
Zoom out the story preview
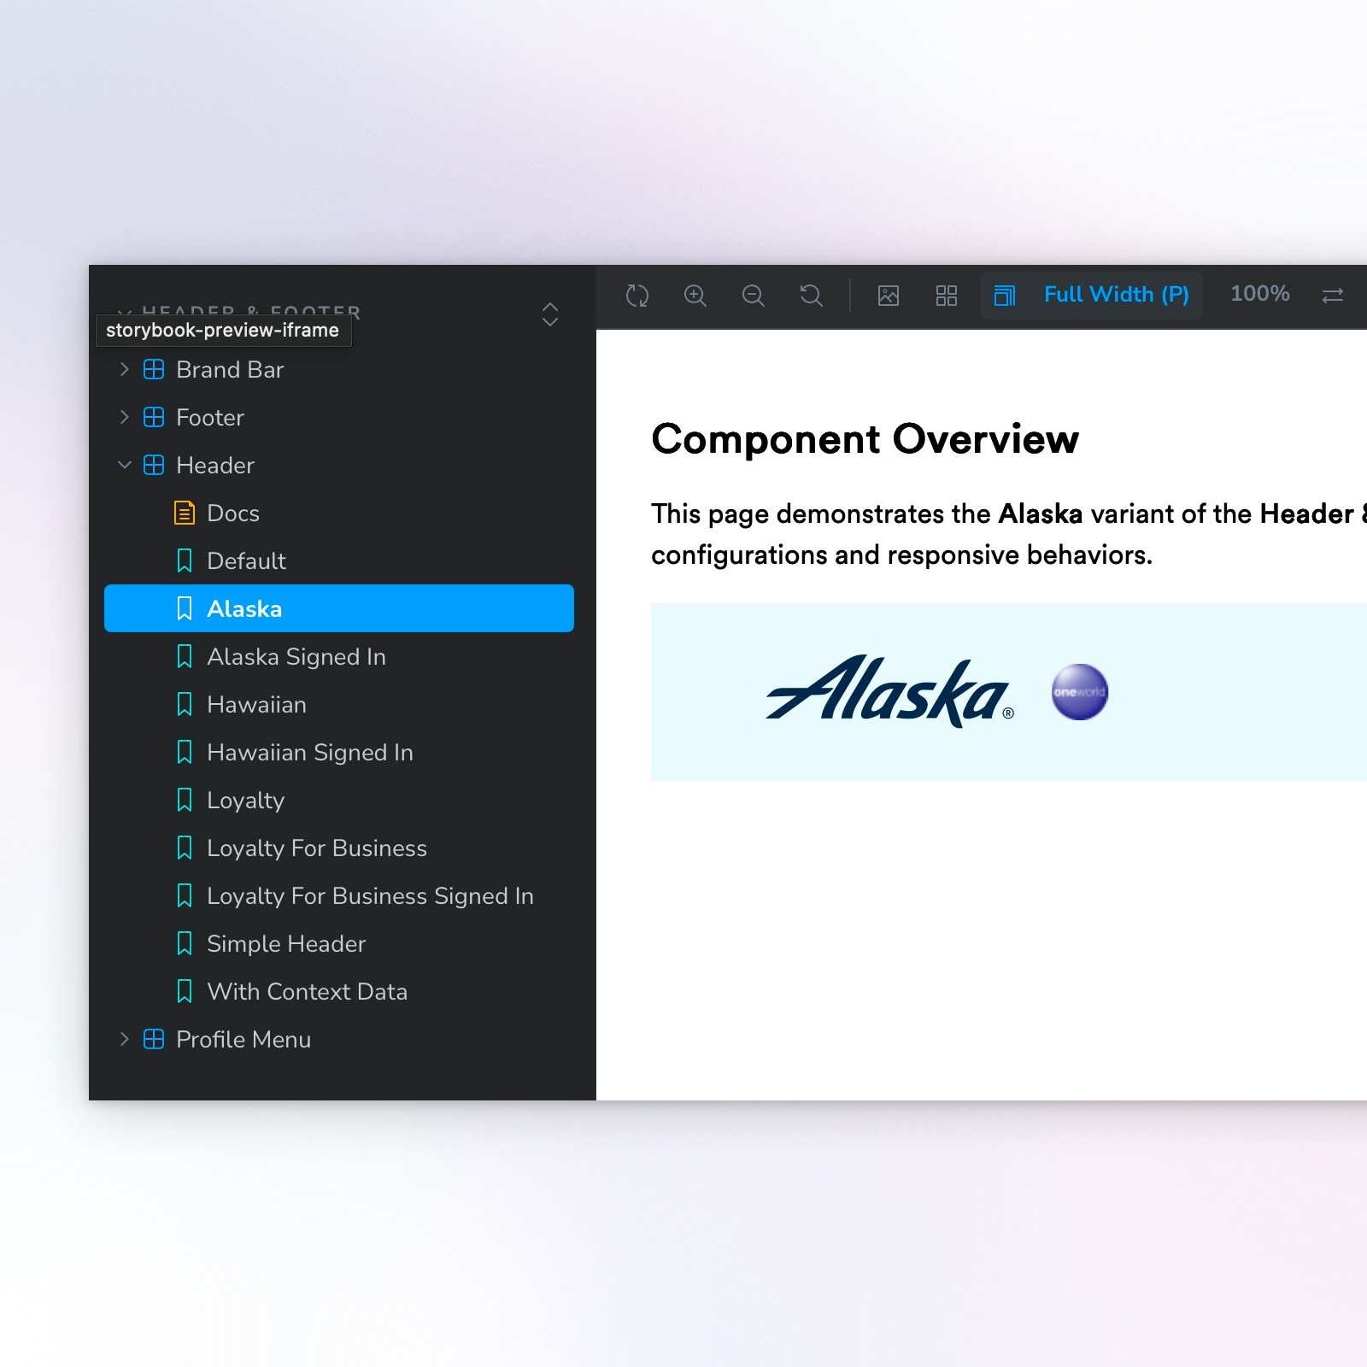pos(754,296)
